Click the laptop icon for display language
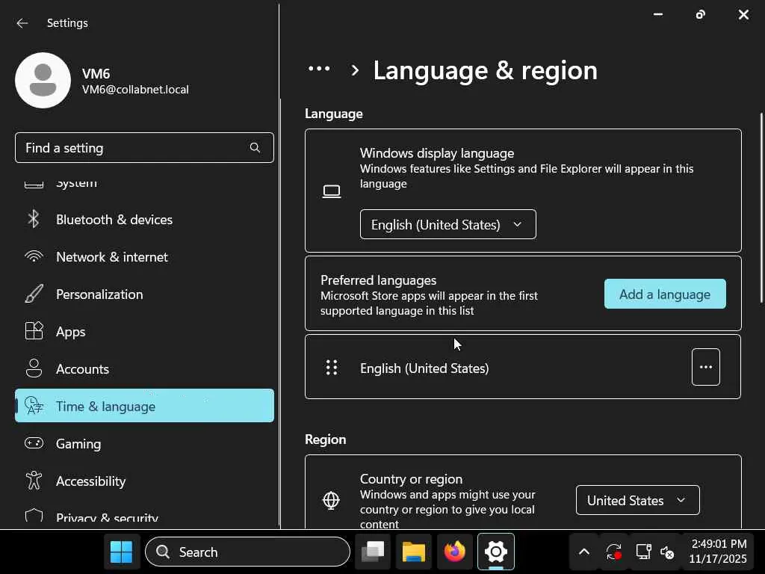This screenshot has height=574, width=765. (332, 191)
